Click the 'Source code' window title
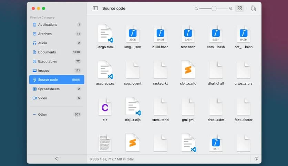The height and width of the screenshot is (166, 288). tap(114, 9)
